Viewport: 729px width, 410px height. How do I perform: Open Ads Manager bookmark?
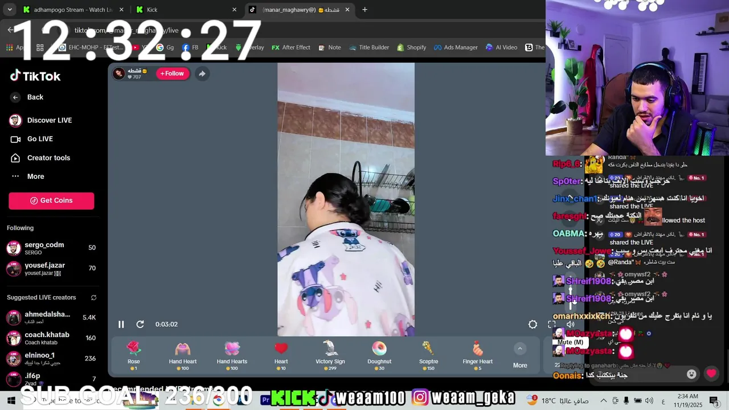(456, 47)
